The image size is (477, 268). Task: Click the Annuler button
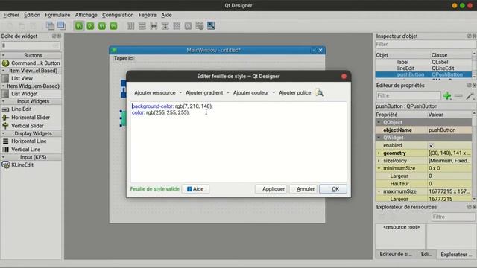click(303, 189)
